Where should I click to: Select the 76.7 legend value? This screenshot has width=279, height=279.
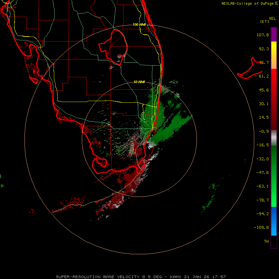tap(264, 62)
